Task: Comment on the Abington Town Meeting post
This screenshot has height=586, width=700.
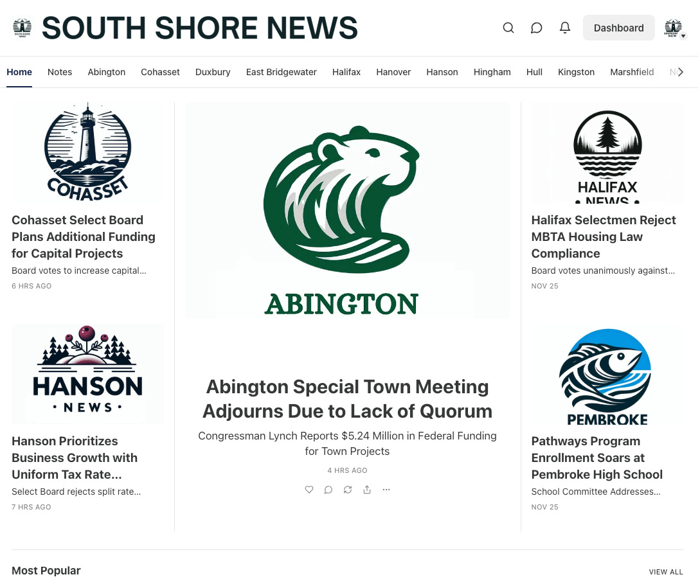Action: tap(328, 490)
